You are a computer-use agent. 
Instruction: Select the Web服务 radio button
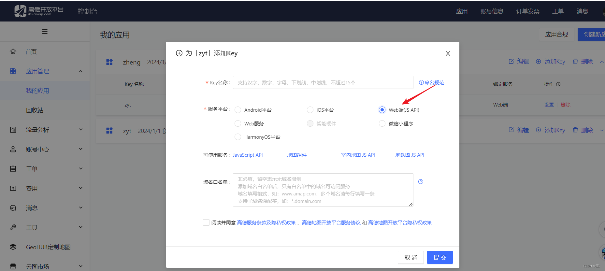coord(238,123)
